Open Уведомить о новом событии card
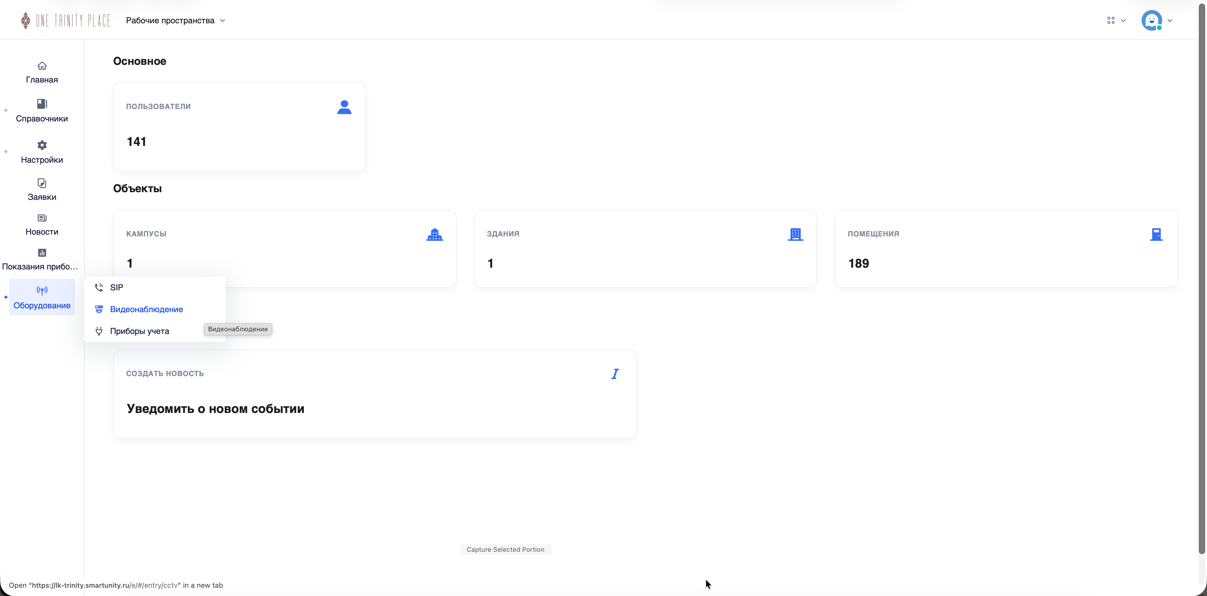 (375, 394)
